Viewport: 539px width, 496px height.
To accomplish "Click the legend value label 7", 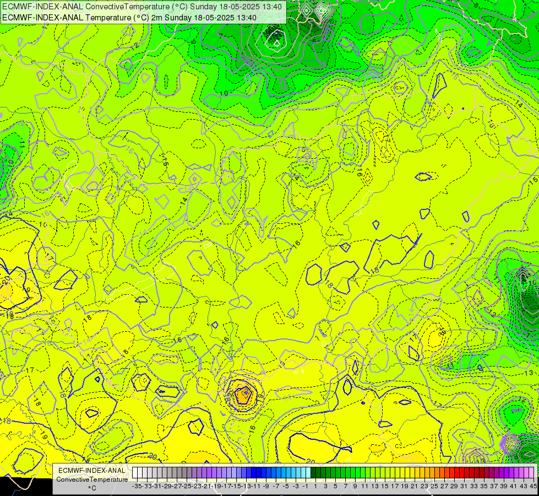I will [x=345, y=486].
